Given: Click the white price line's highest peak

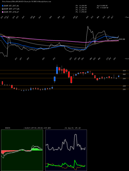Looking at the screenshot, I should click(88, 26).
